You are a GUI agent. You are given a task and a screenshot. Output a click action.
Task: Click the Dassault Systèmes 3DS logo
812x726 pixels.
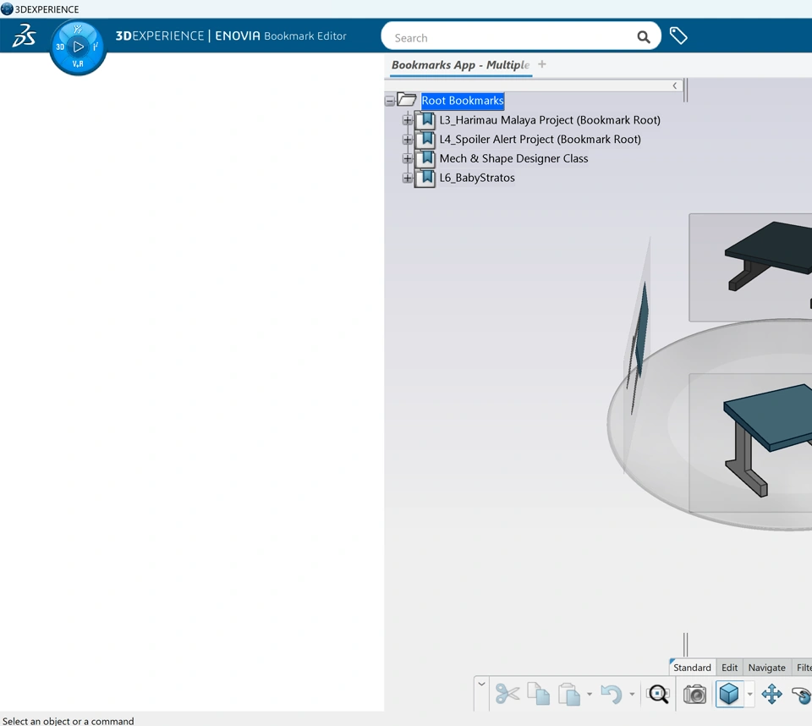24,36
